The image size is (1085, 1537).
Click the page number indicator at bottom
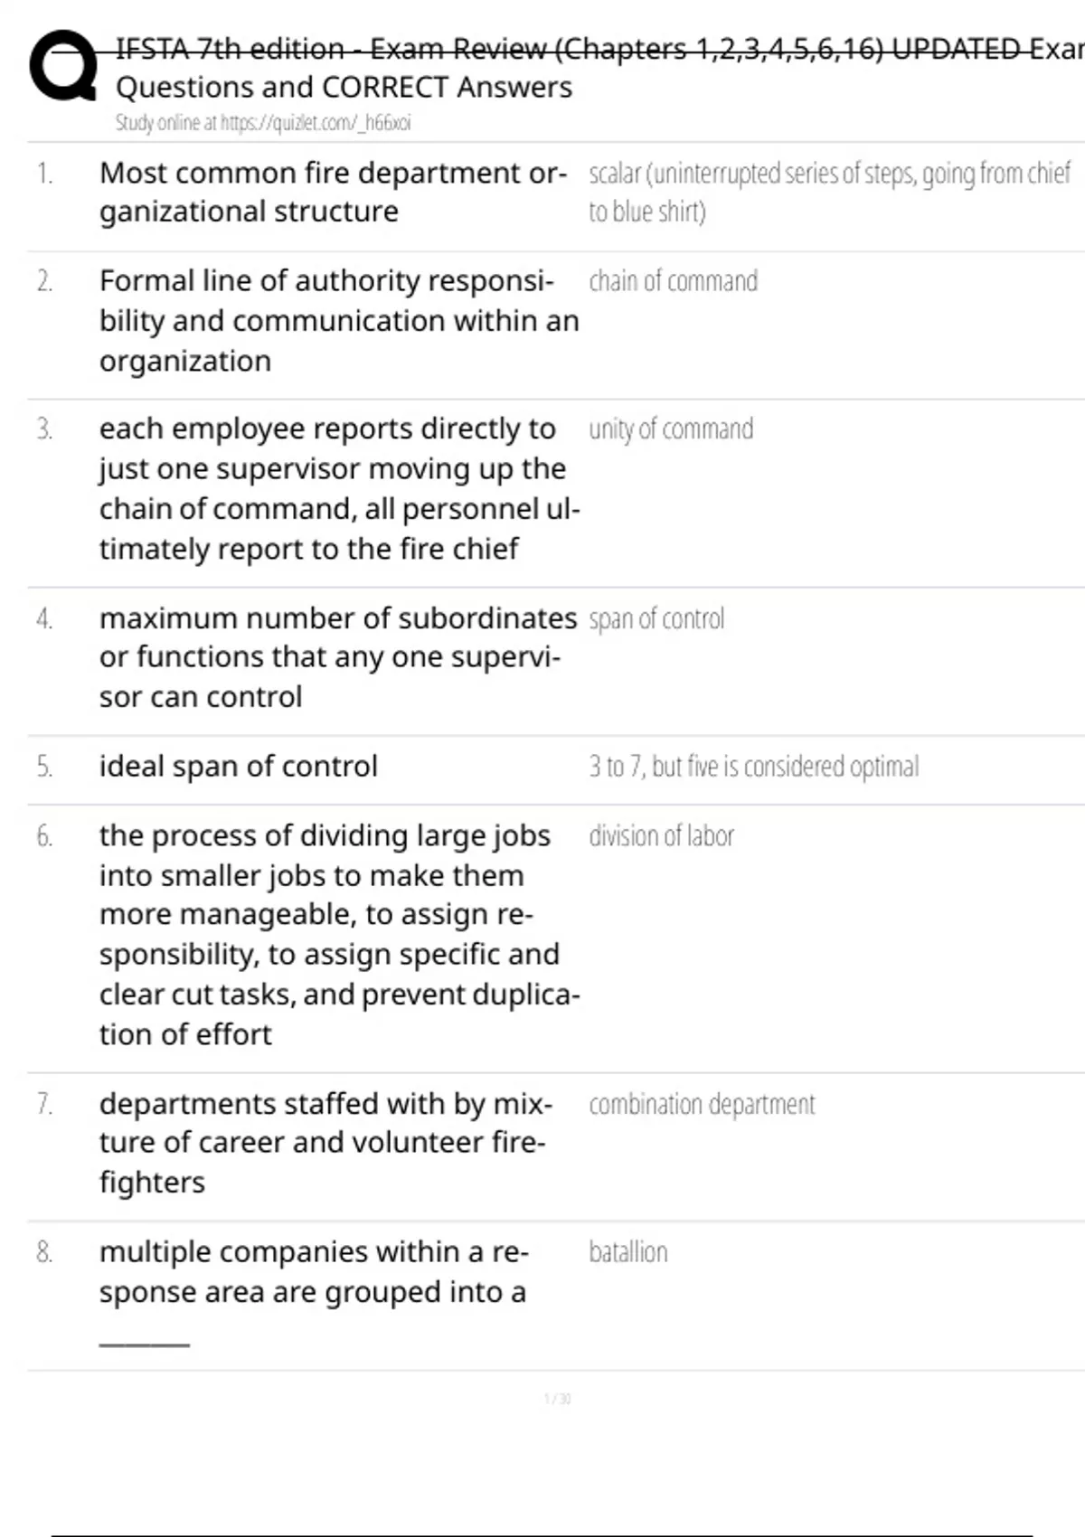(557, 1399)
